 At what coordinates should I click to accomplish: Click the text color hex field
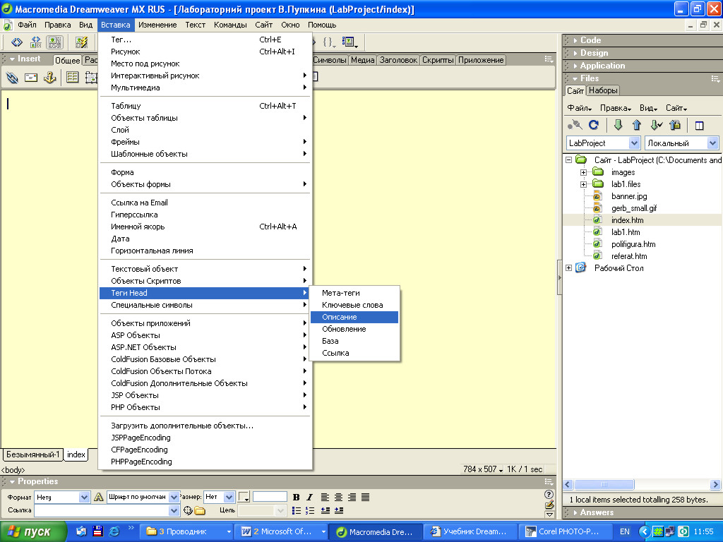[270, 497]
